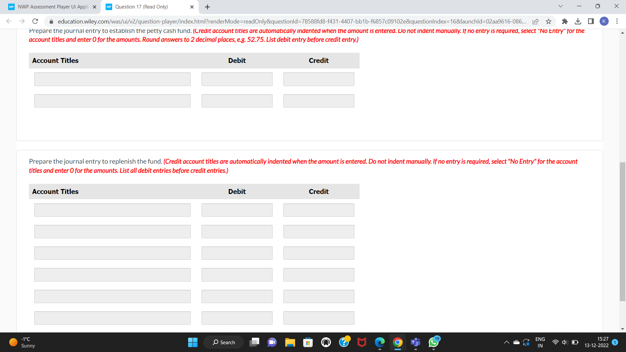
Task: Open Microsoft Teams from the taskbar
Action: tap(415, 343)
